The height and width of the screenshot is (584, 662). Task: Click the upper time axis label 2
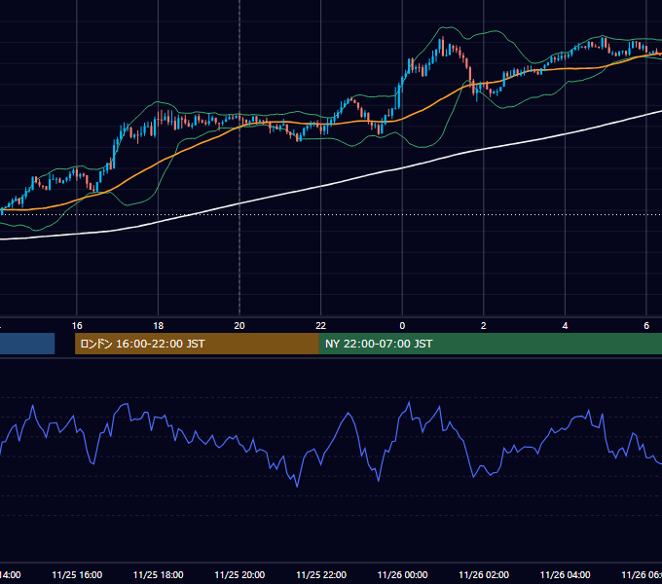click(x=484, y=326)
